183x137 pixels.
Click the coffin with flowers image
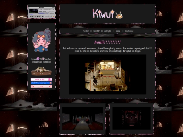(x=41, y=71)
